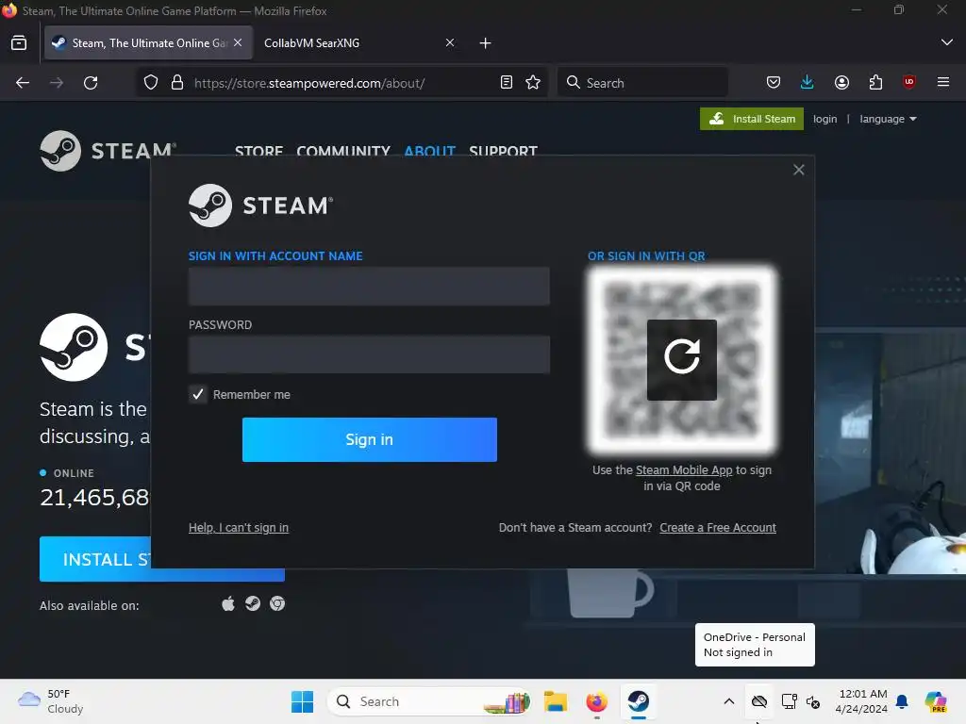
Task: Open the Pocket save icon
Action: pyautogui.click(x=774, y=83)
